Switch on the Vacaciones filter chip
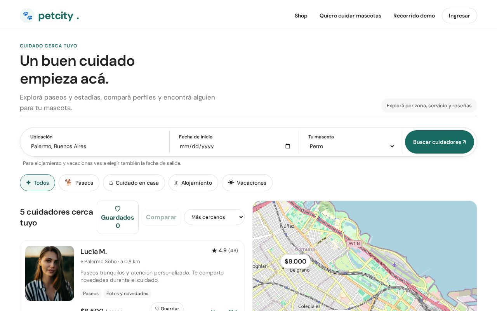The width and height of the screenshot is (497, 311). point(247,183)
